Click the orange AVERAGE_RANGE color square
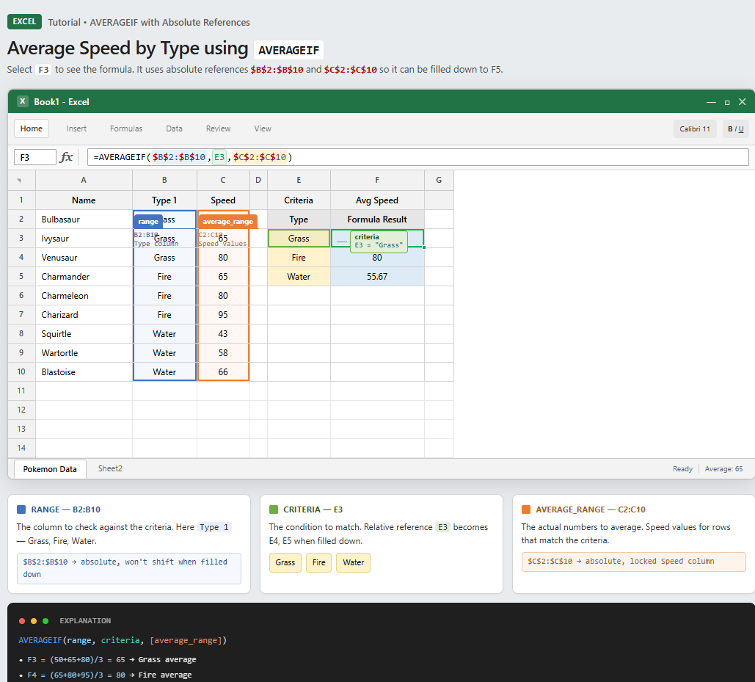The width and height of the screenshot is (755, 682). click(x=526, y=509)
